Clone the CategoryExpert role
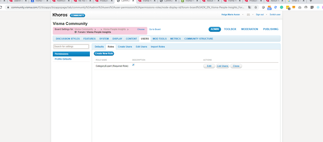 click(236, 66)
